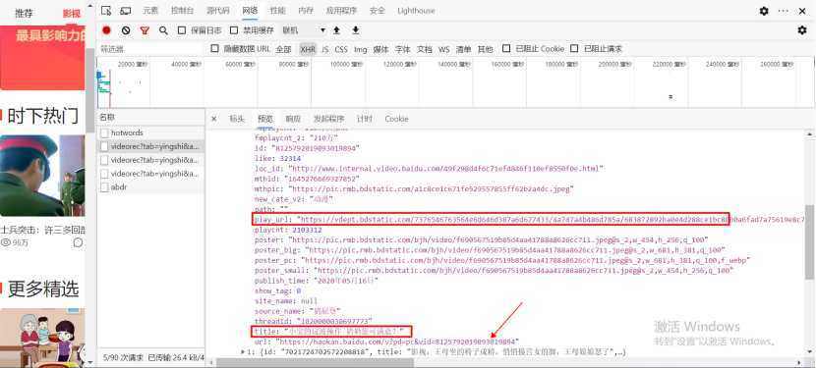Enable 保留日志 checkbox
Screen dimensions: 816x368
pos(182,30)
